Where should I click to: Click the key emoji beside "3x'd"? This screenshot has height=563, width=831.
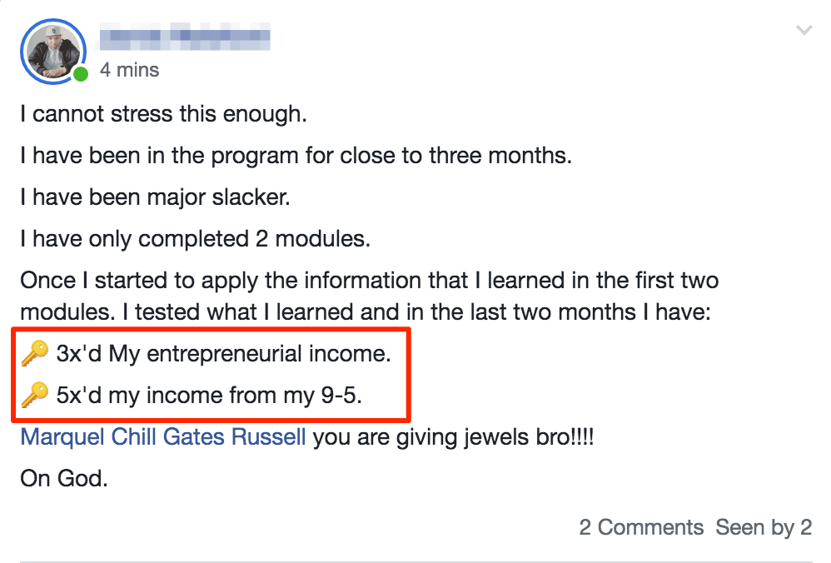[x=35, y=354]
